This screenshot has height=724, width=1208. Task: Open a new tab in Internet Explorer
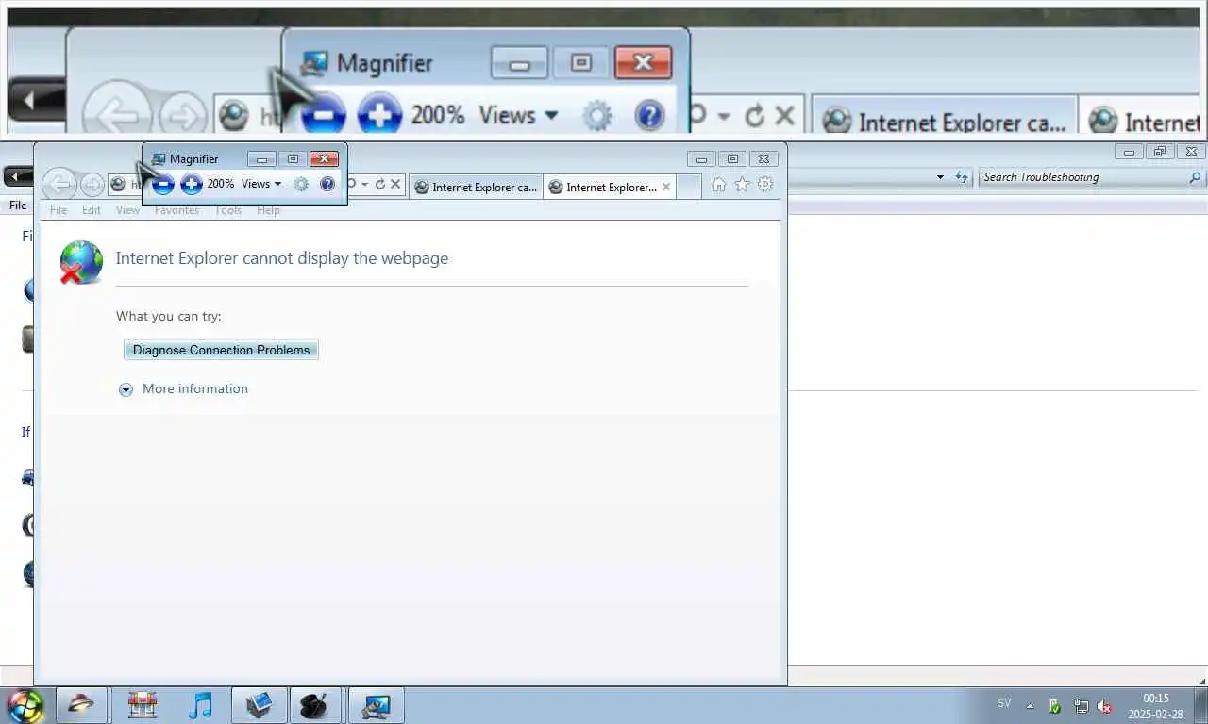[x=689, y=187]
